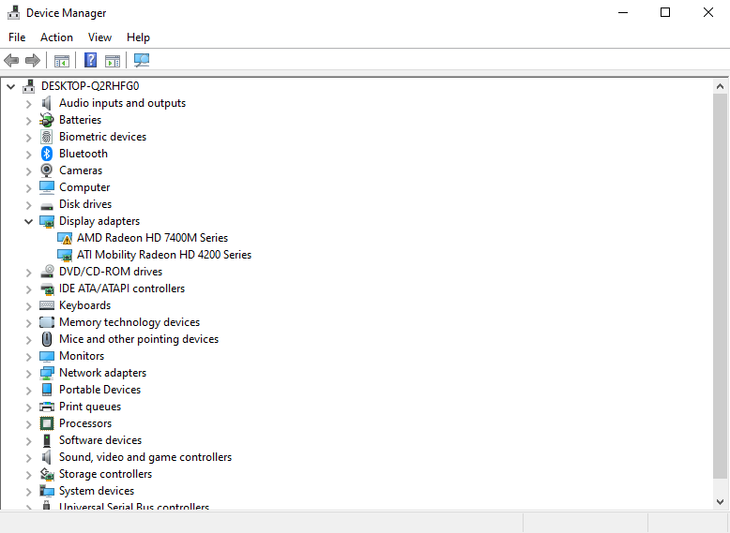Viewport: 730px width, 533px height.
Task: Click the Cameras webcam icon
Action: pos(47,170)
